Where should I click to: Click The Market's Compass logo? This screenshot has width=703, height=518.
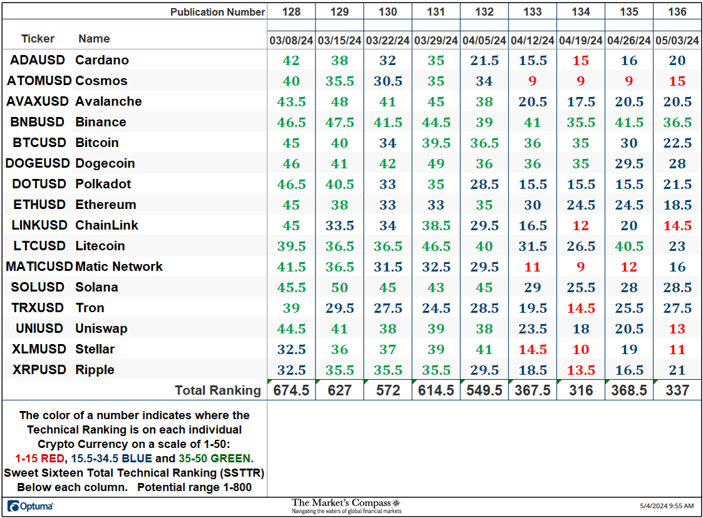[x=346, y=506]
